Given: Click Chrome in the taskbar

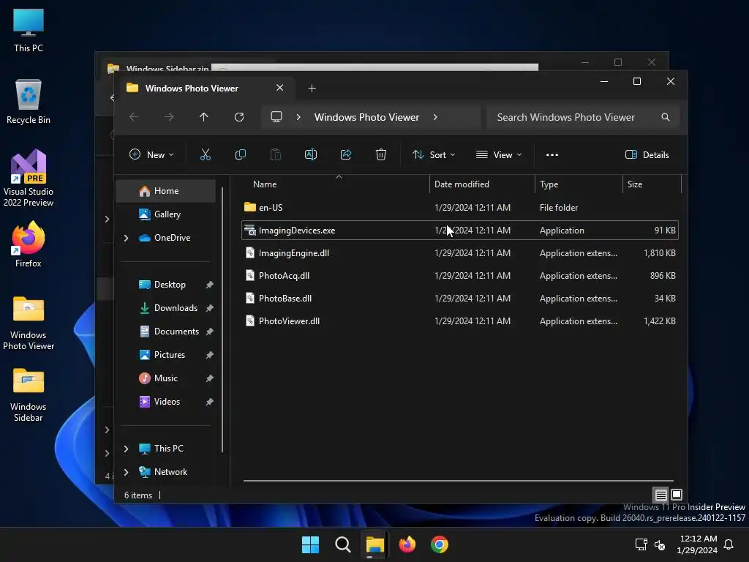Looking at the screenshot, I should [x=440, y=544].
